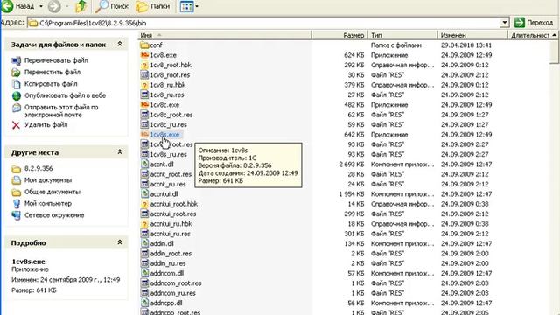Image resolution: width=560 pixels, height=315 pixels.
Task: Open the Search (Поиск) toolbar button
Action: click(x=113, y=6)
